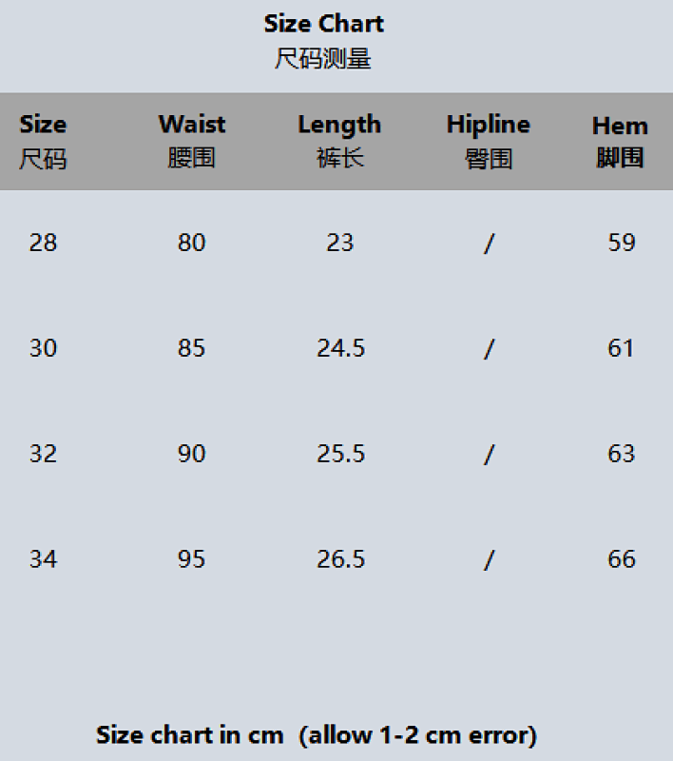The image size is (673, 761).
Task: Click the Size Chart title
Action: [x=323, y=24]
